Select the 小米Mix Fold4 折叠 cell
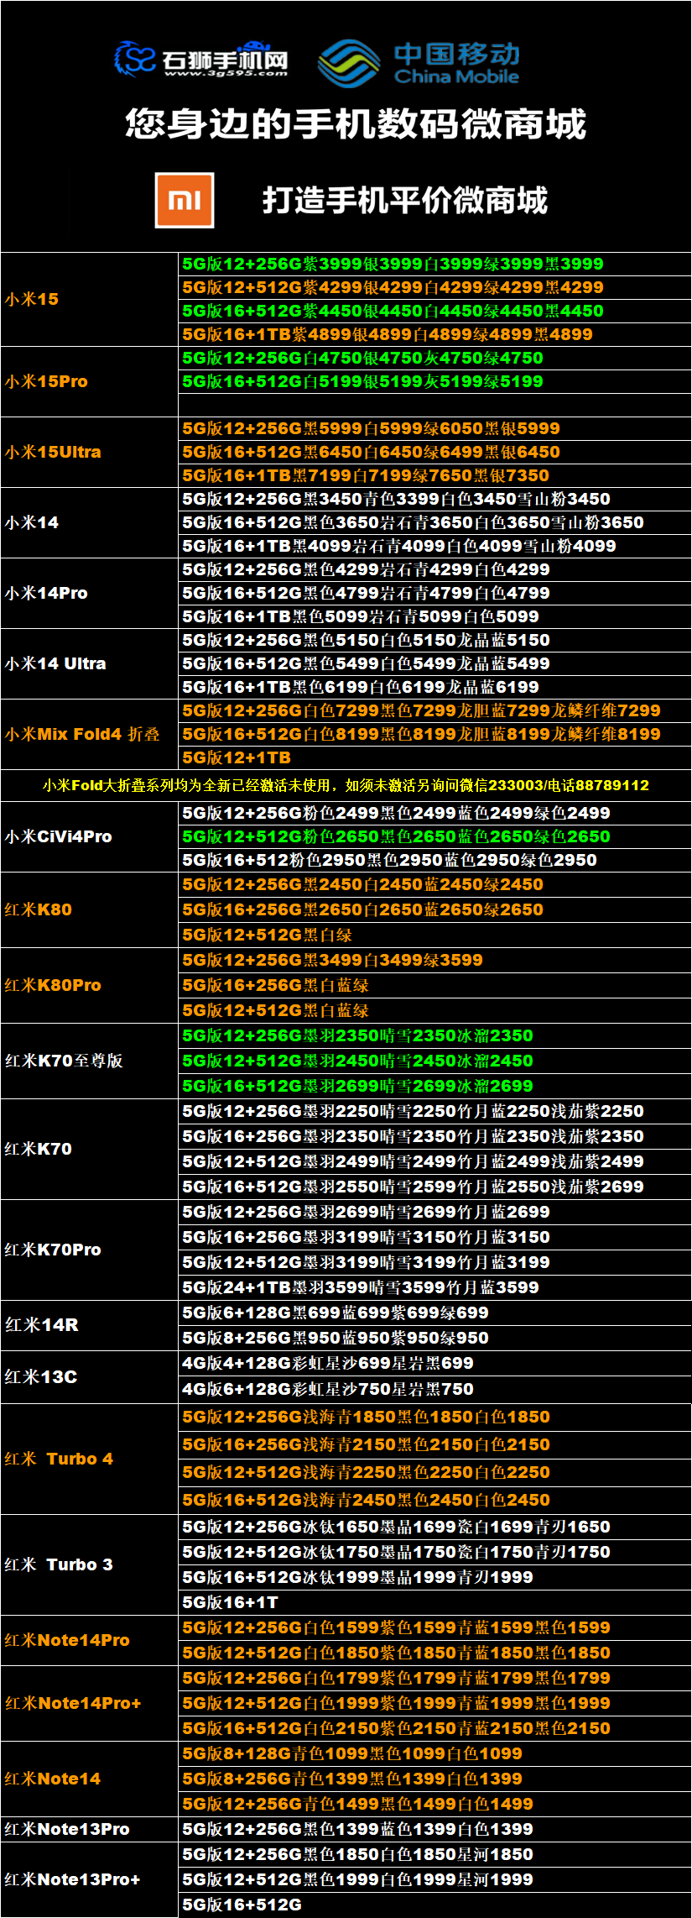The image size is (692, 1918). (x=90, y=734)
